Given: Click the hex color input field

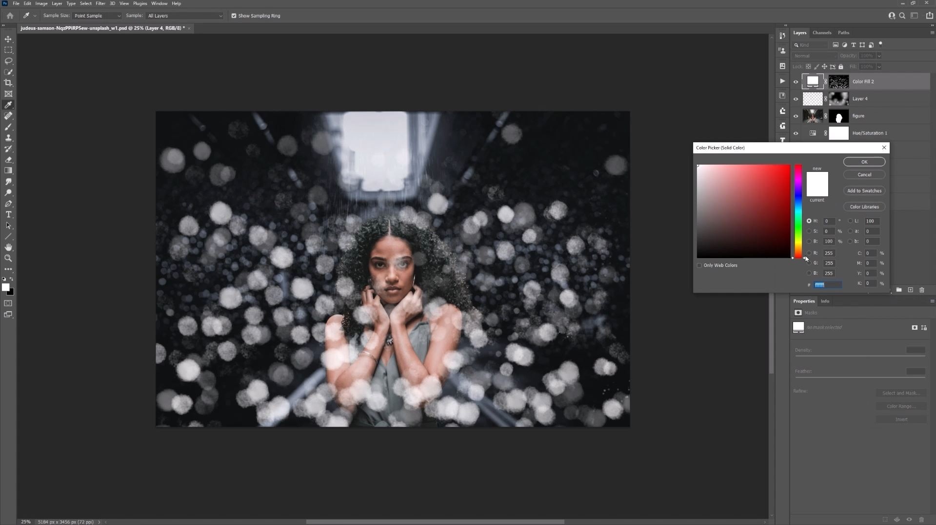Looking at the screenshot, I should pyautogui.click(x=828, y=285).
